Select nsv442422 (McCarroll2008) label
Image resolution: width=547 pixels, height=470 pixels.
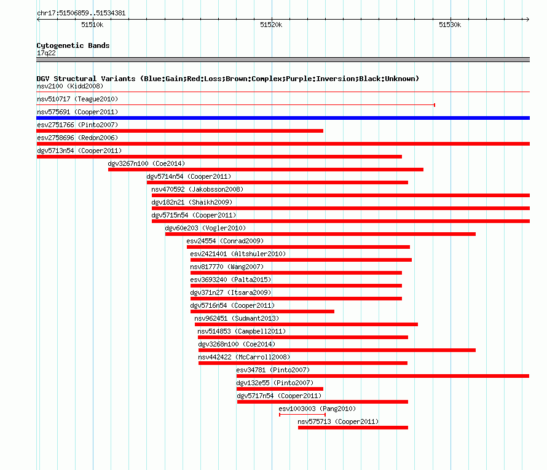pos(244,357)
